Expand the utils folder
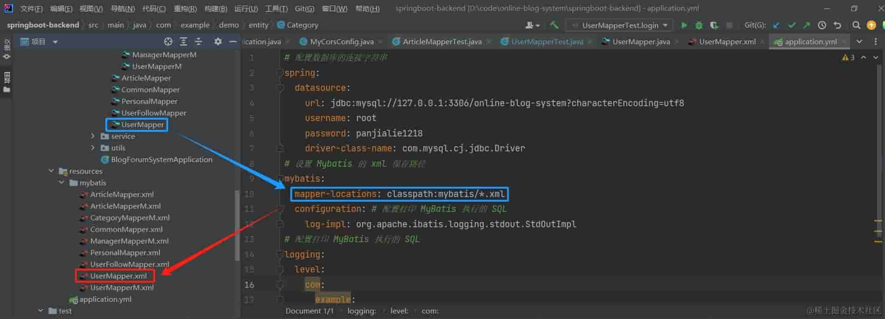This screenshot has width=885, height=319. 93,148
